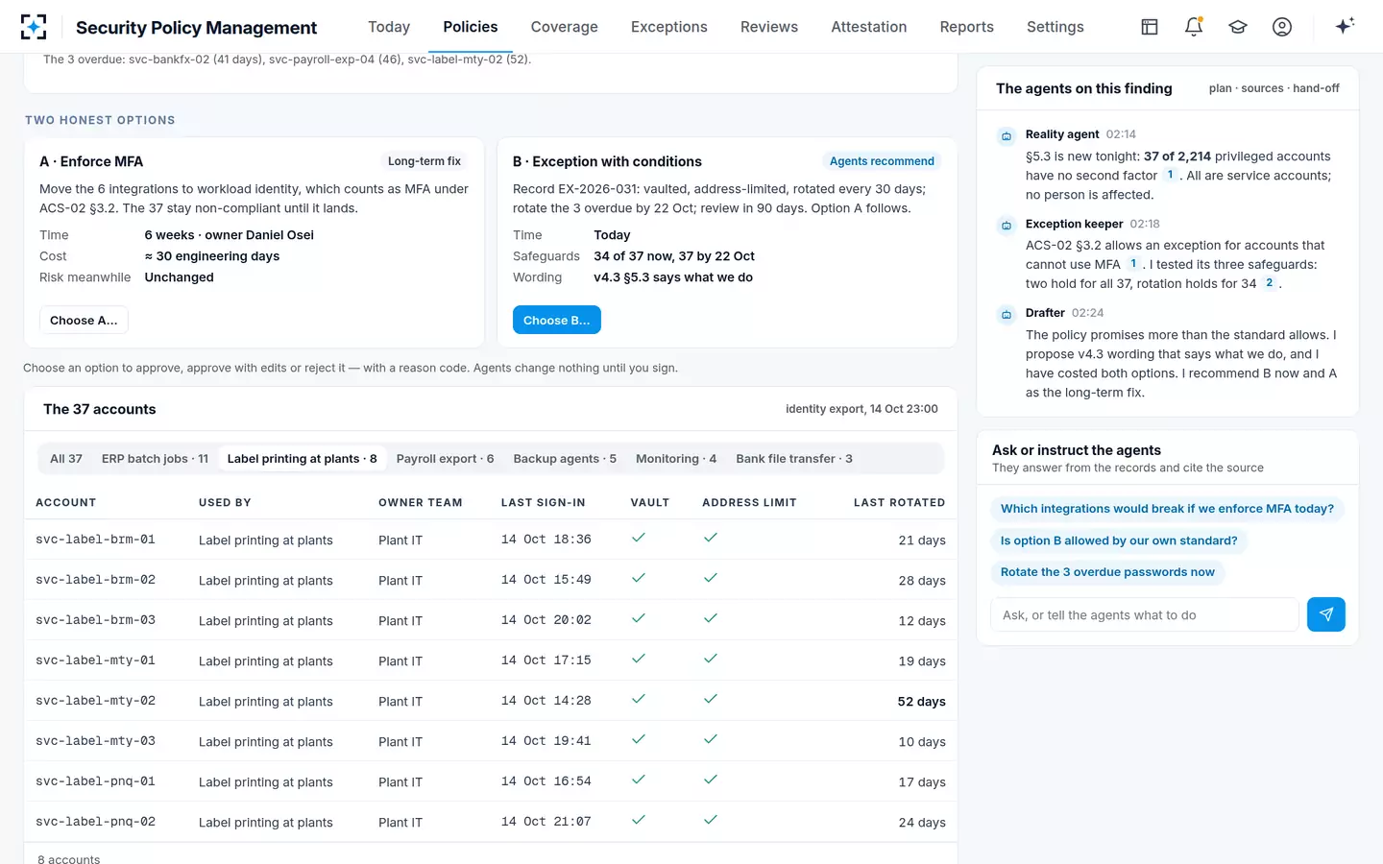Image resolution: width=1383 pixels, height=864 pixels.
Task: Show Bank file transfer accounts
Action: pos(794,459)
